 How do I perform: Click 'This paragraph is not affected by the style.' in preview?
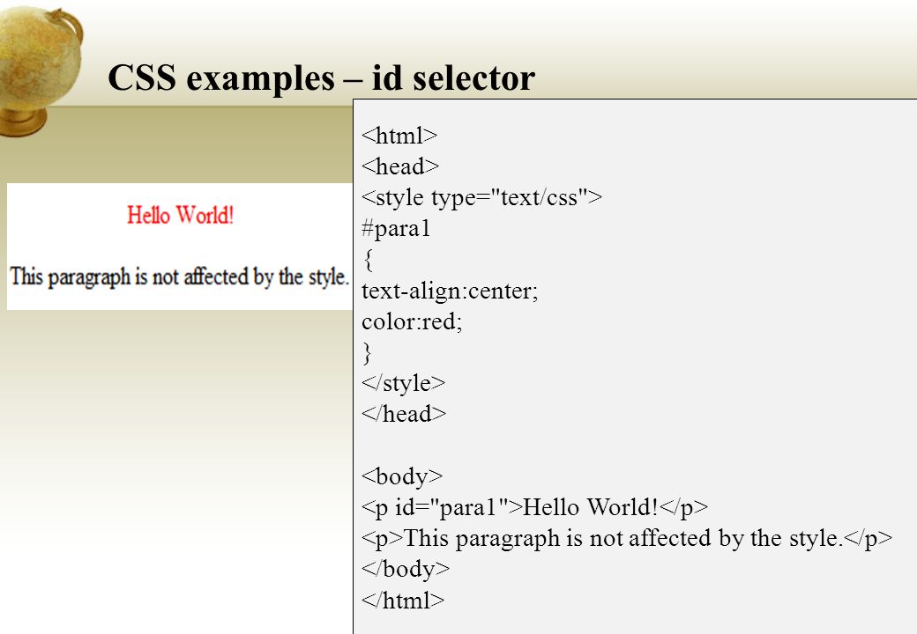(179, 277)
